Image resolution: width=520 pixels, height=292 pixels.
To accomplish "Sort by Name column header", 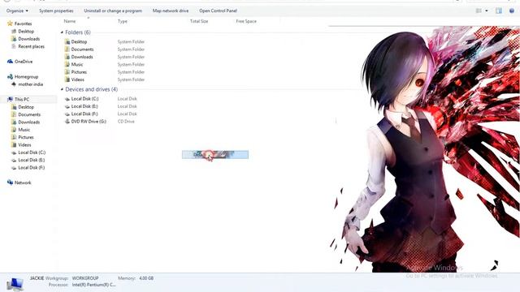I will pyautogui.click(x=70, y=21).
